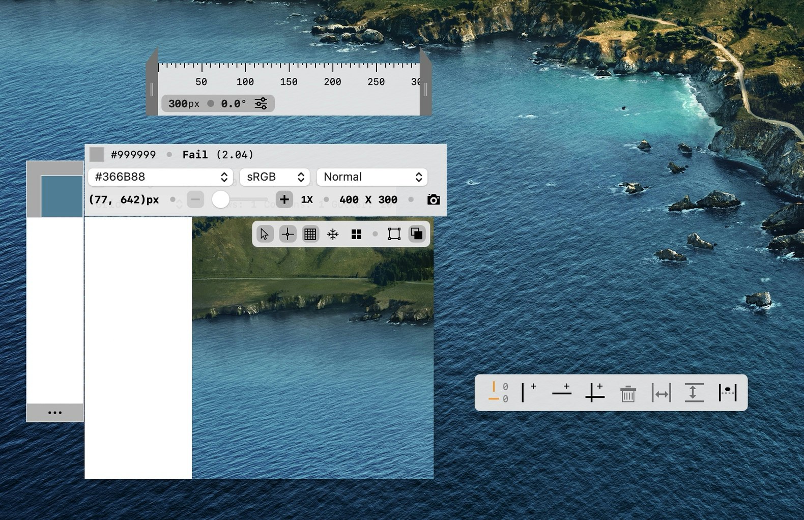Open the Normal vision mode dropdown
The image size is (804, 520).
372,177
